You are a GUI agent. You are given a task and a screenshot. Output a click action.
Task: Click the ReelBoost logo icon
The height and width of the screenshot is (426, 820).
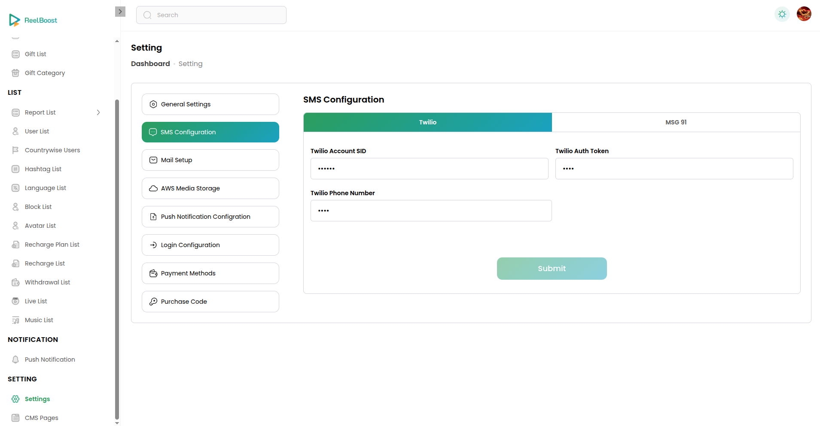pos(15,20)
